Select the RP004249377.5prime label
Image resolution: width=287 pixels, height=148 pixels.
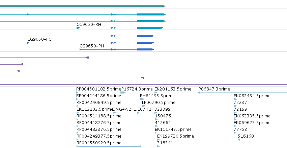click(x=99, y=136)
